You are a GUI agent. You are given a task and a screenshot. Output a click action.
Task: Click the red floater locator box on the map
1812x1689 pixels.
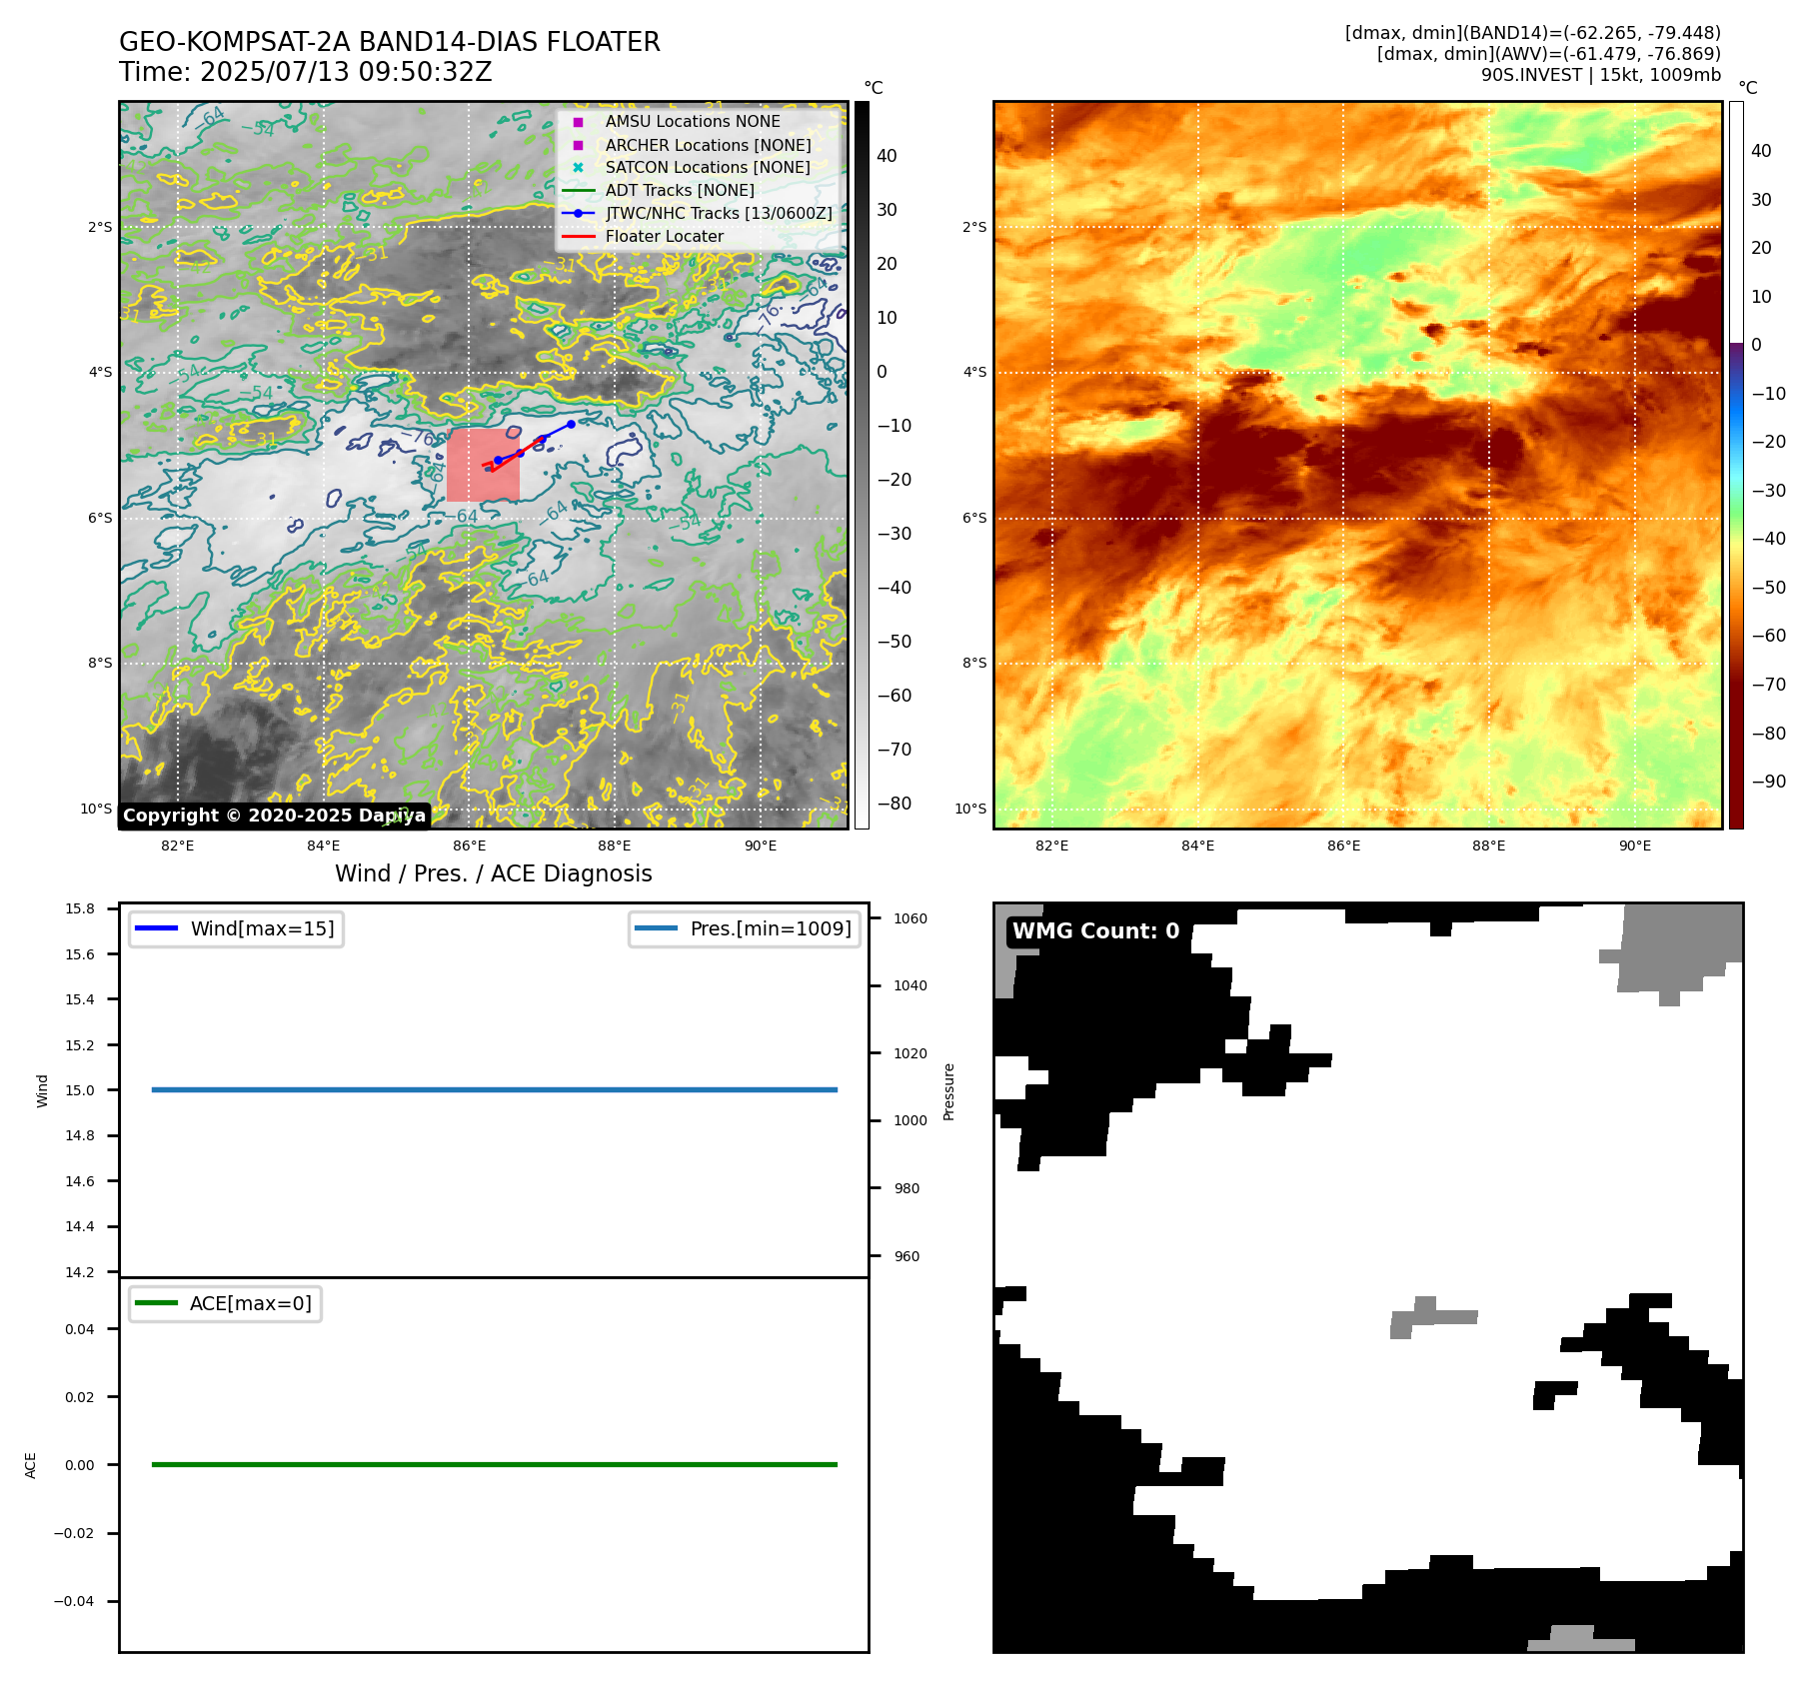[484, 466]
